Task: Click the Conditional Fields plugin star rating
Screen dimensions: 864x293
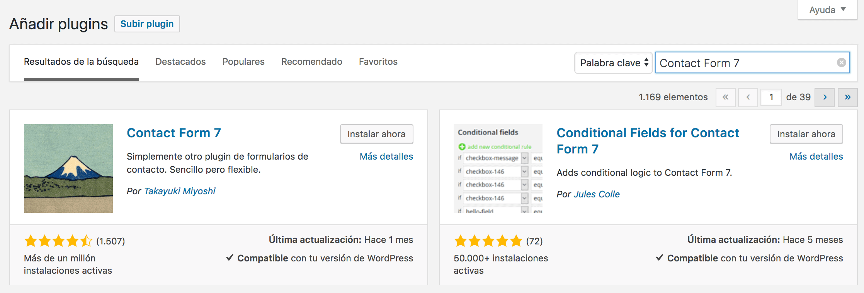Action: click(x=488, y=241)
